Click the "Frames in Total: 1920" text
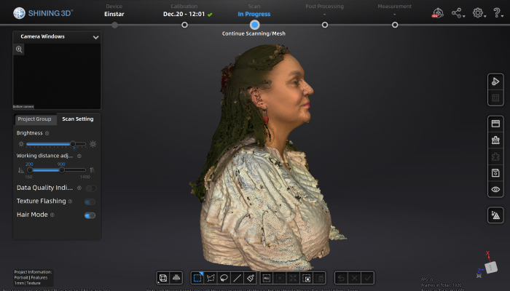 pyautogui.click(x=441, y=285)
